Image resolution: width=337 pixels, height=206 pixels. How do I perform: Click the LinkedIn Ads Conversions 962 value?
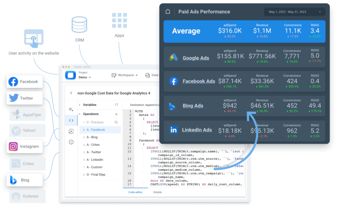point(292,131)
